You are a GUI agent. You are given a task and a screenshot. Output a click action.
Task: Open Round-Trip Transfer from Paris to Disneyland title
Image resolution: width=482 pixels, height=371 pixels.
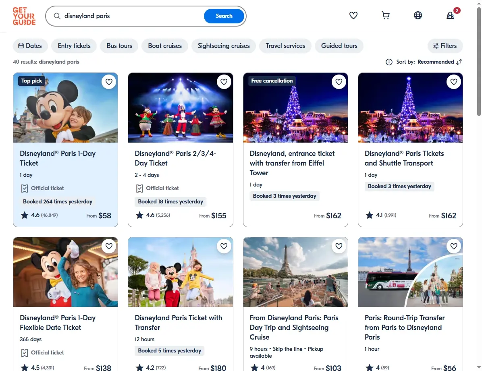(x=405, y=327)
